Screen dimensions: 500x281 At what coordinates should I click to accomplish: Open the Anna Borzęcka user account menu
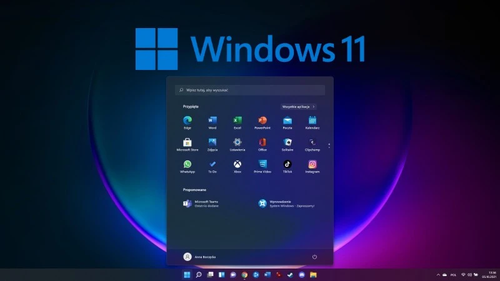199,257
